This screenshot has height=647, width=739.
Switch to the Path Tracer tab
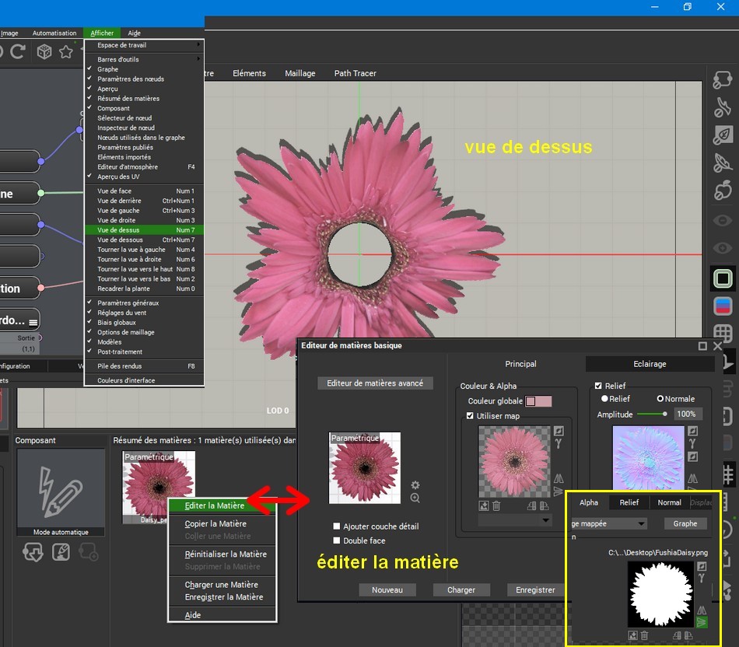pos(355,73)
